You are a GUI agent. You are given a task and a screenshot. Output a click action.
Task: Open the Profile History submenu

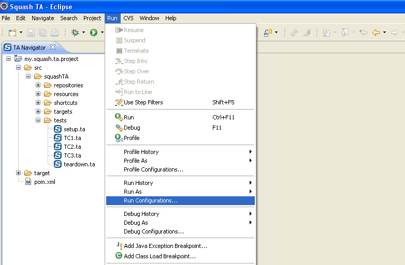tap(180, 152)
